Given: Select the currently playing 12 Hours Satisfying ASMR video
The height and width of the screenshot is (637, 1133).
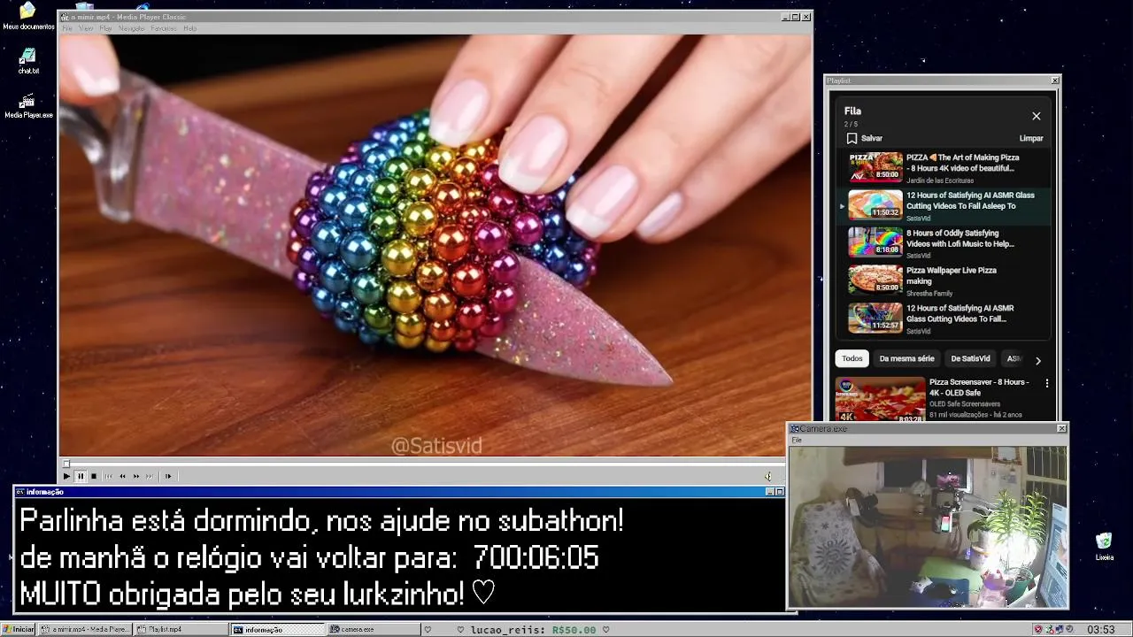Looking at the screenshot, I should tap(944, 206).
